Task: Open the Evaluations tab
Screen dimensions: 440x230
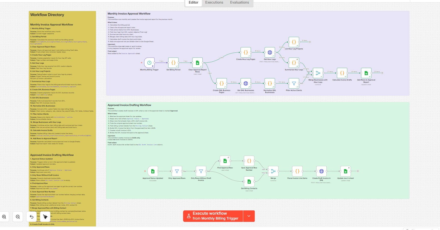Action: (240, 3)
